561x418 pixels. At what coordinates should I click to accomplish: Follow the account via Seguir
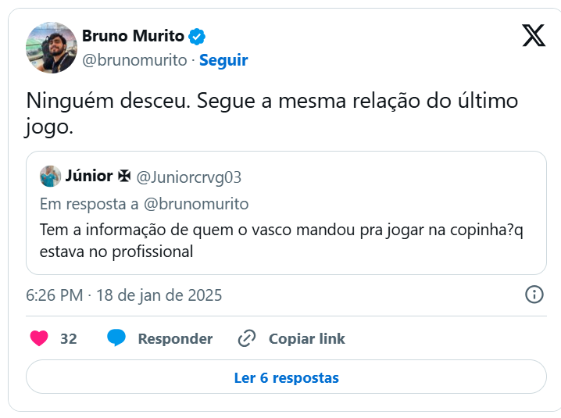(223, 60)
